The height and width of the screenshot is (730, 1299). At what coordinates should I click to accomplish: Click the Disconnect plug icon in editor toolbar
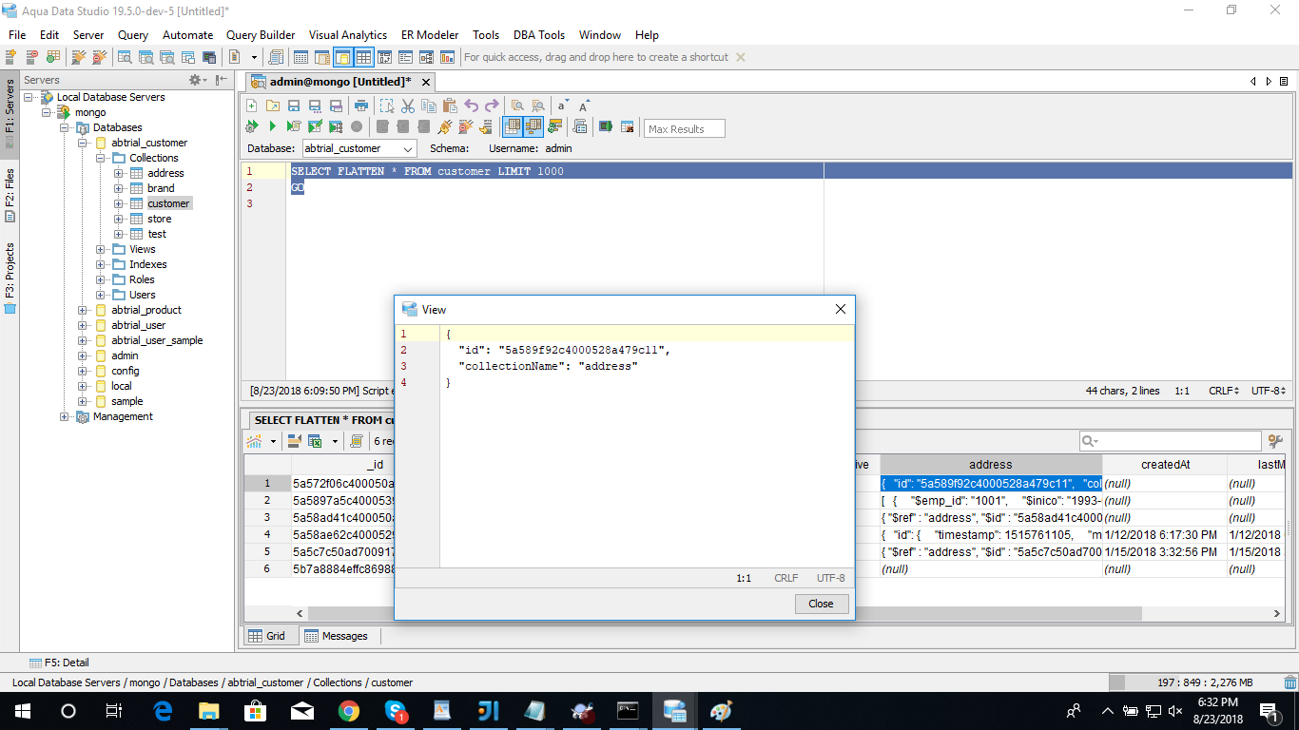click(x=465, y=126)
